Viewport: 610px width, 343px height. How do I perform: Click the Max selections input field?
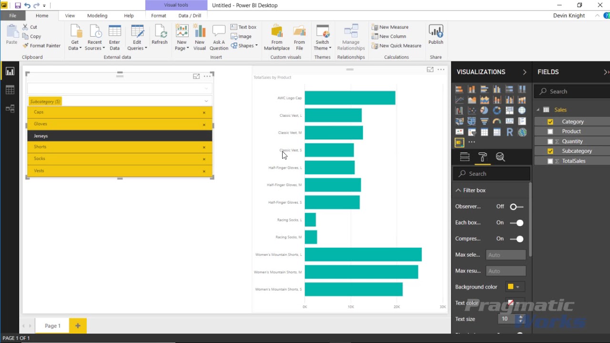(x=506, y=255)
